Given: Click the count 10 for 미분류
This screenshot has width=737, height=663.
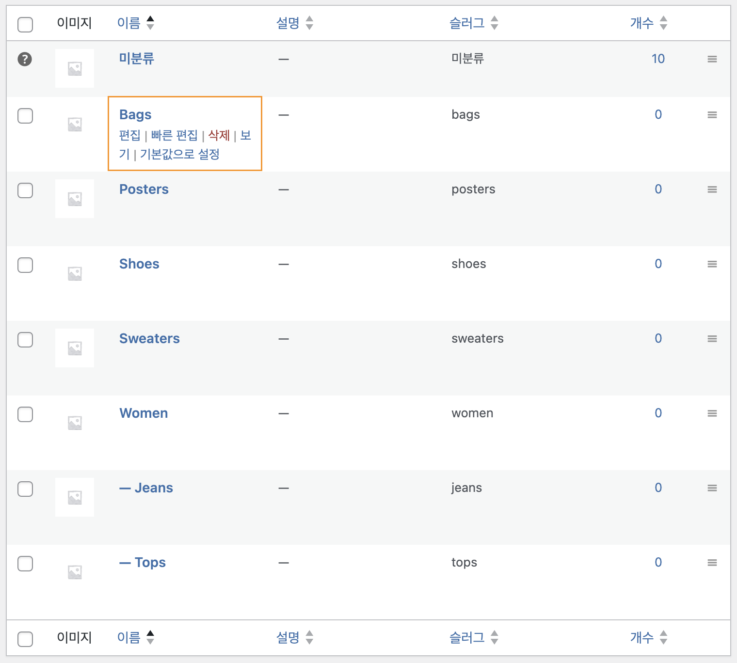Looking at the screenshot, I should (658, 59).
